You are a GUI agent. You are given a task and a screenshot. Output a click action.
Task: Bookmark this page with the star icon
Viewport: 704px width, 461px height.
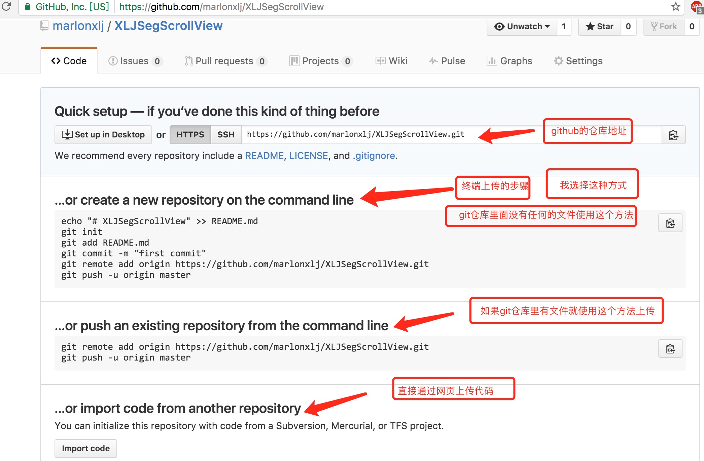pos(675,7)
